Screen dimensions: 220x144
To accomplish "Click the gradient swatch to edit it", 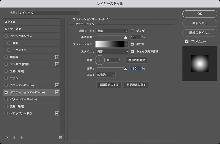I will 110,44.
